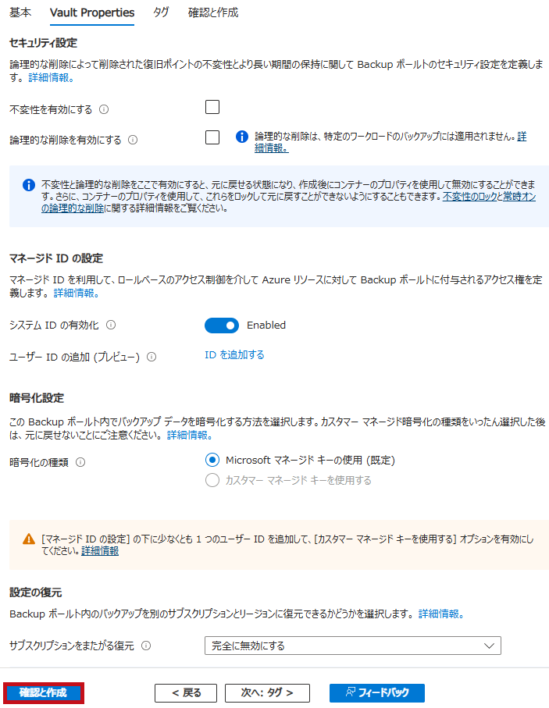Open the タグ tab
The image size is (549, 708).
coord(161,12)
